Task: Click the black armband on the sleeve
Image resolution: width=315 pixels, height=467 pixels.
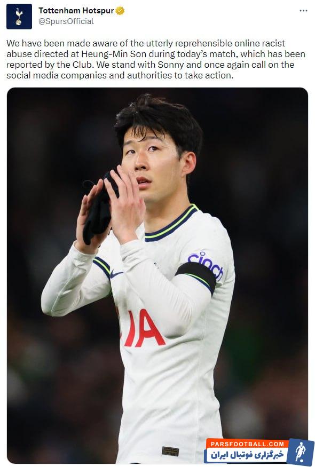Action: point(196,276)
